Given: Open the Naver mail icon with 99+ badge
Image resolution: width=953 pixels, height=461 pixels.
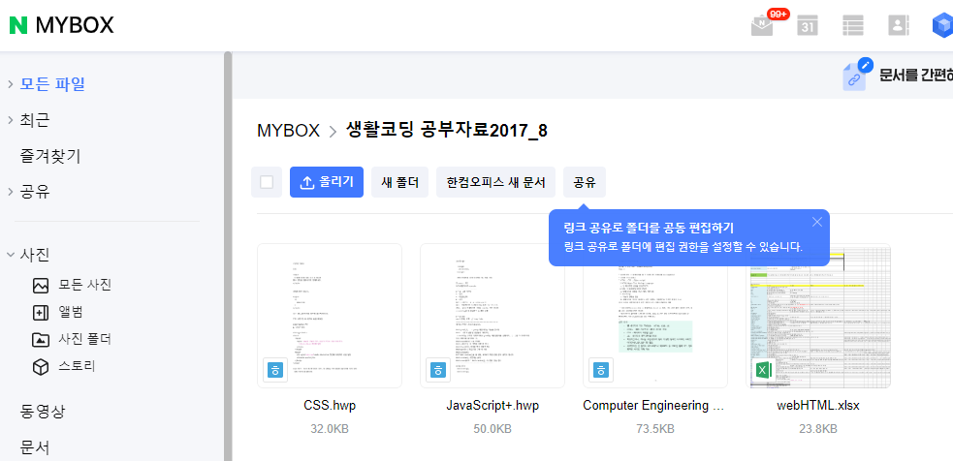Looking at the screenshot, I should point(762,25).
